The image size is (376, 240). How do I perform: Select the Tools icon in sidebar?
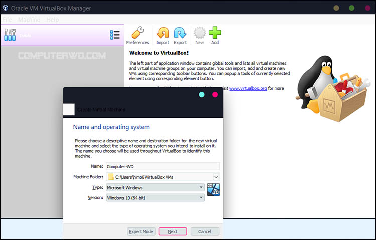10,35
